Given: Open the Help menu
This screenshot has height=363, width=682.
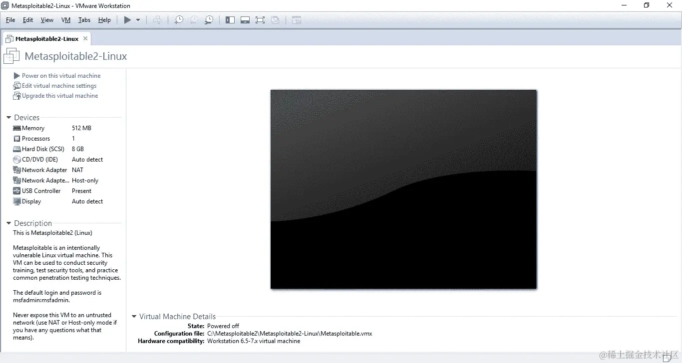Looking at the screenshot, I should coord(104,20).
